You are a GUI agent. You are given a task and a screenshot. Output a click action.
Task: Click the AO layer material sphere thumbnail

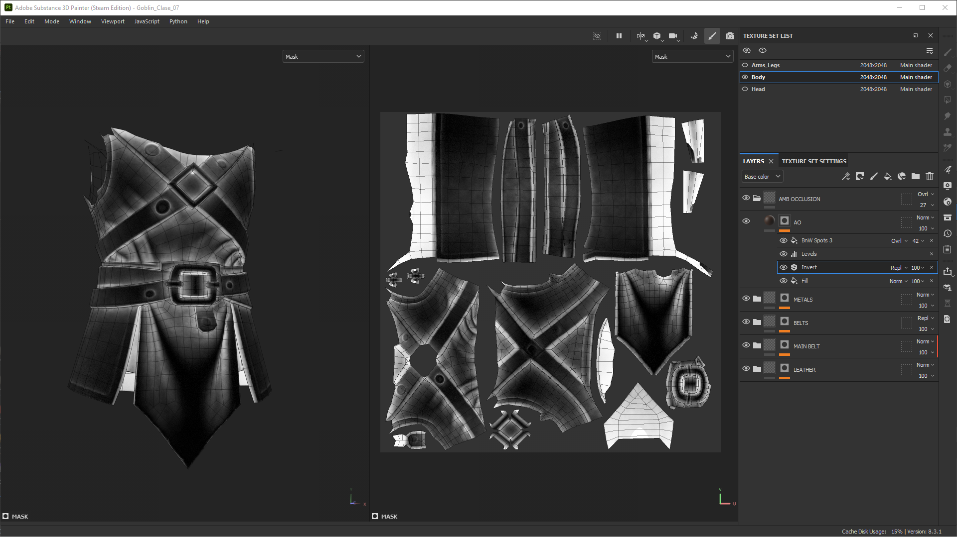(x=770, y=220)
